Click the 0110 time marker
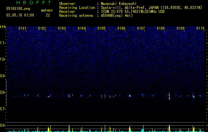The height and width of the screenshot is (132, 208). click(200, 28)
